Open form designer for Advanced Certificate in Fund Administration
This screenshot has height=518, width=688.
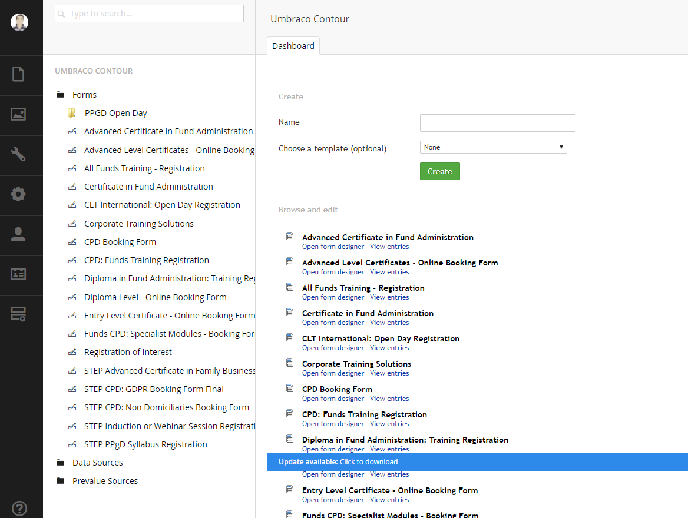point(333,247)
